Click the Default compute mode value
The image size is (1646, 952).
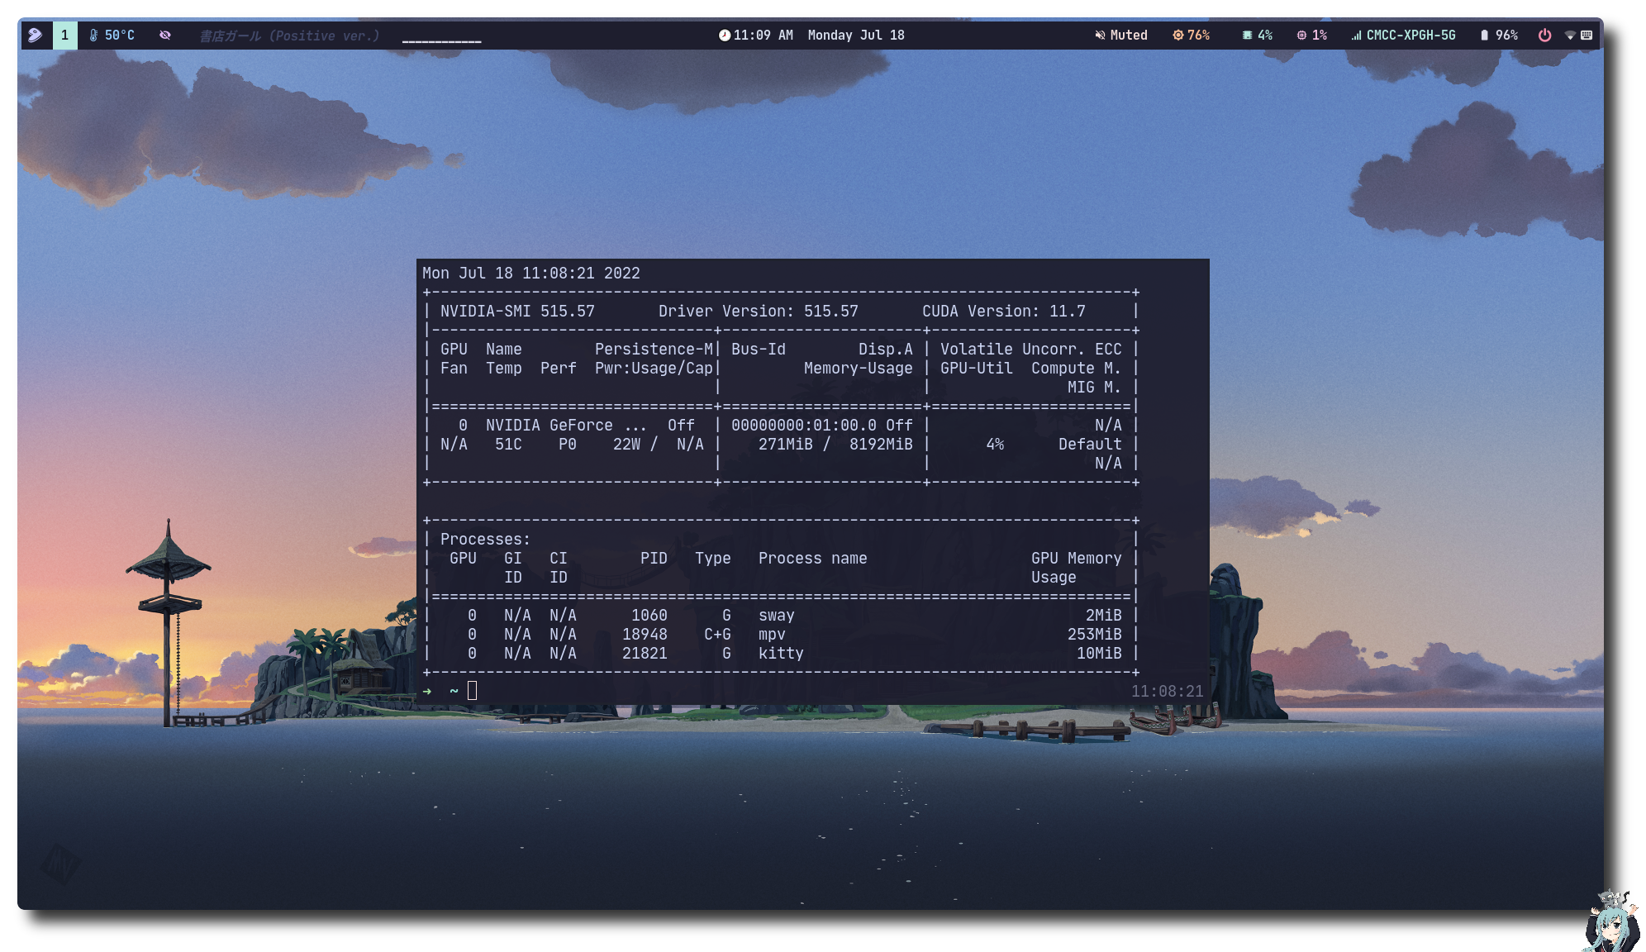coord(1090,444)
